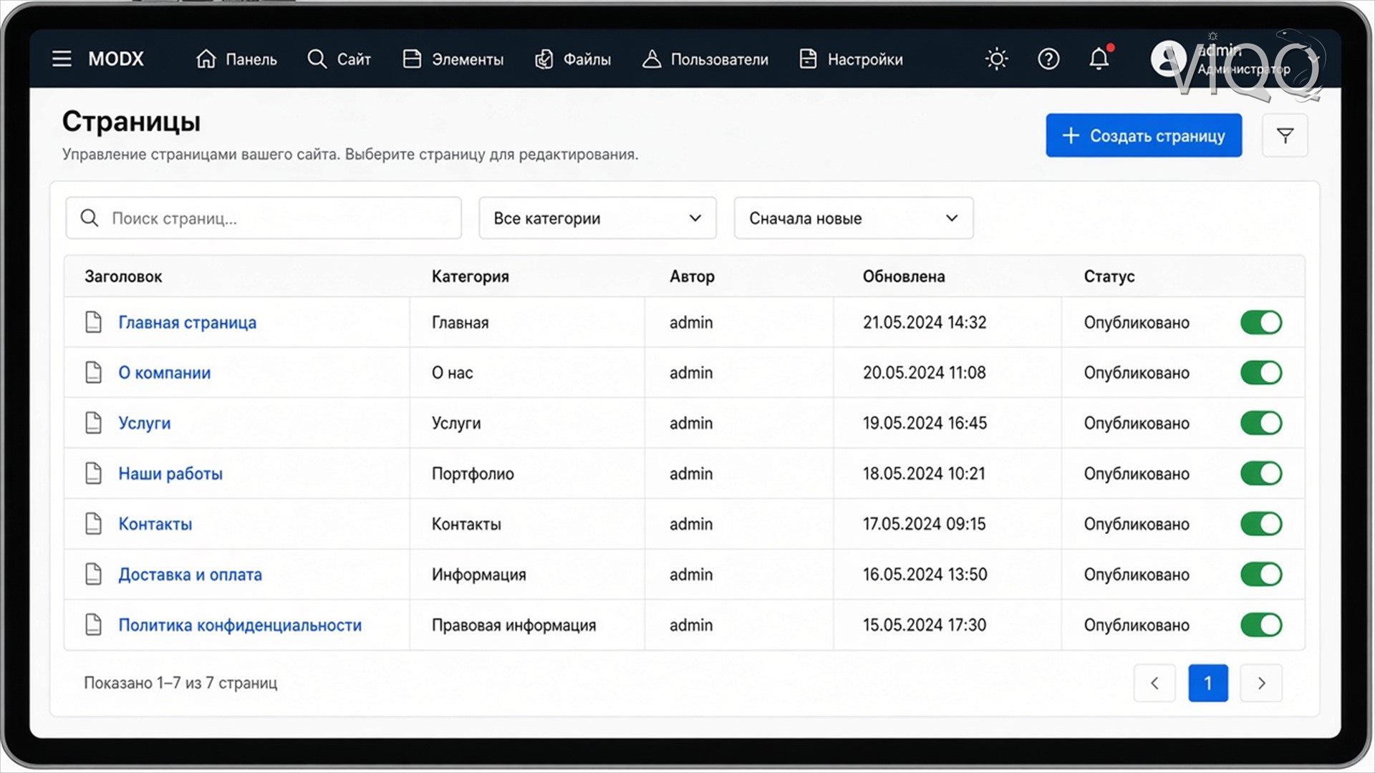Click the home icon of Панель

click(206, 59)
